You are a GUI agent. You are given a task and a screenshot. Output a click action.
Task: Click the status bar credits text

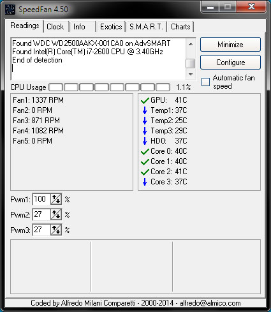tap(136, 303)
